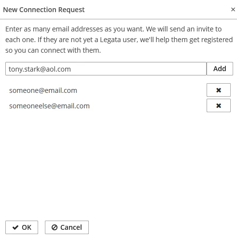
Task: Close the New Connection Request dialog
Action: [x=233, y=10]
